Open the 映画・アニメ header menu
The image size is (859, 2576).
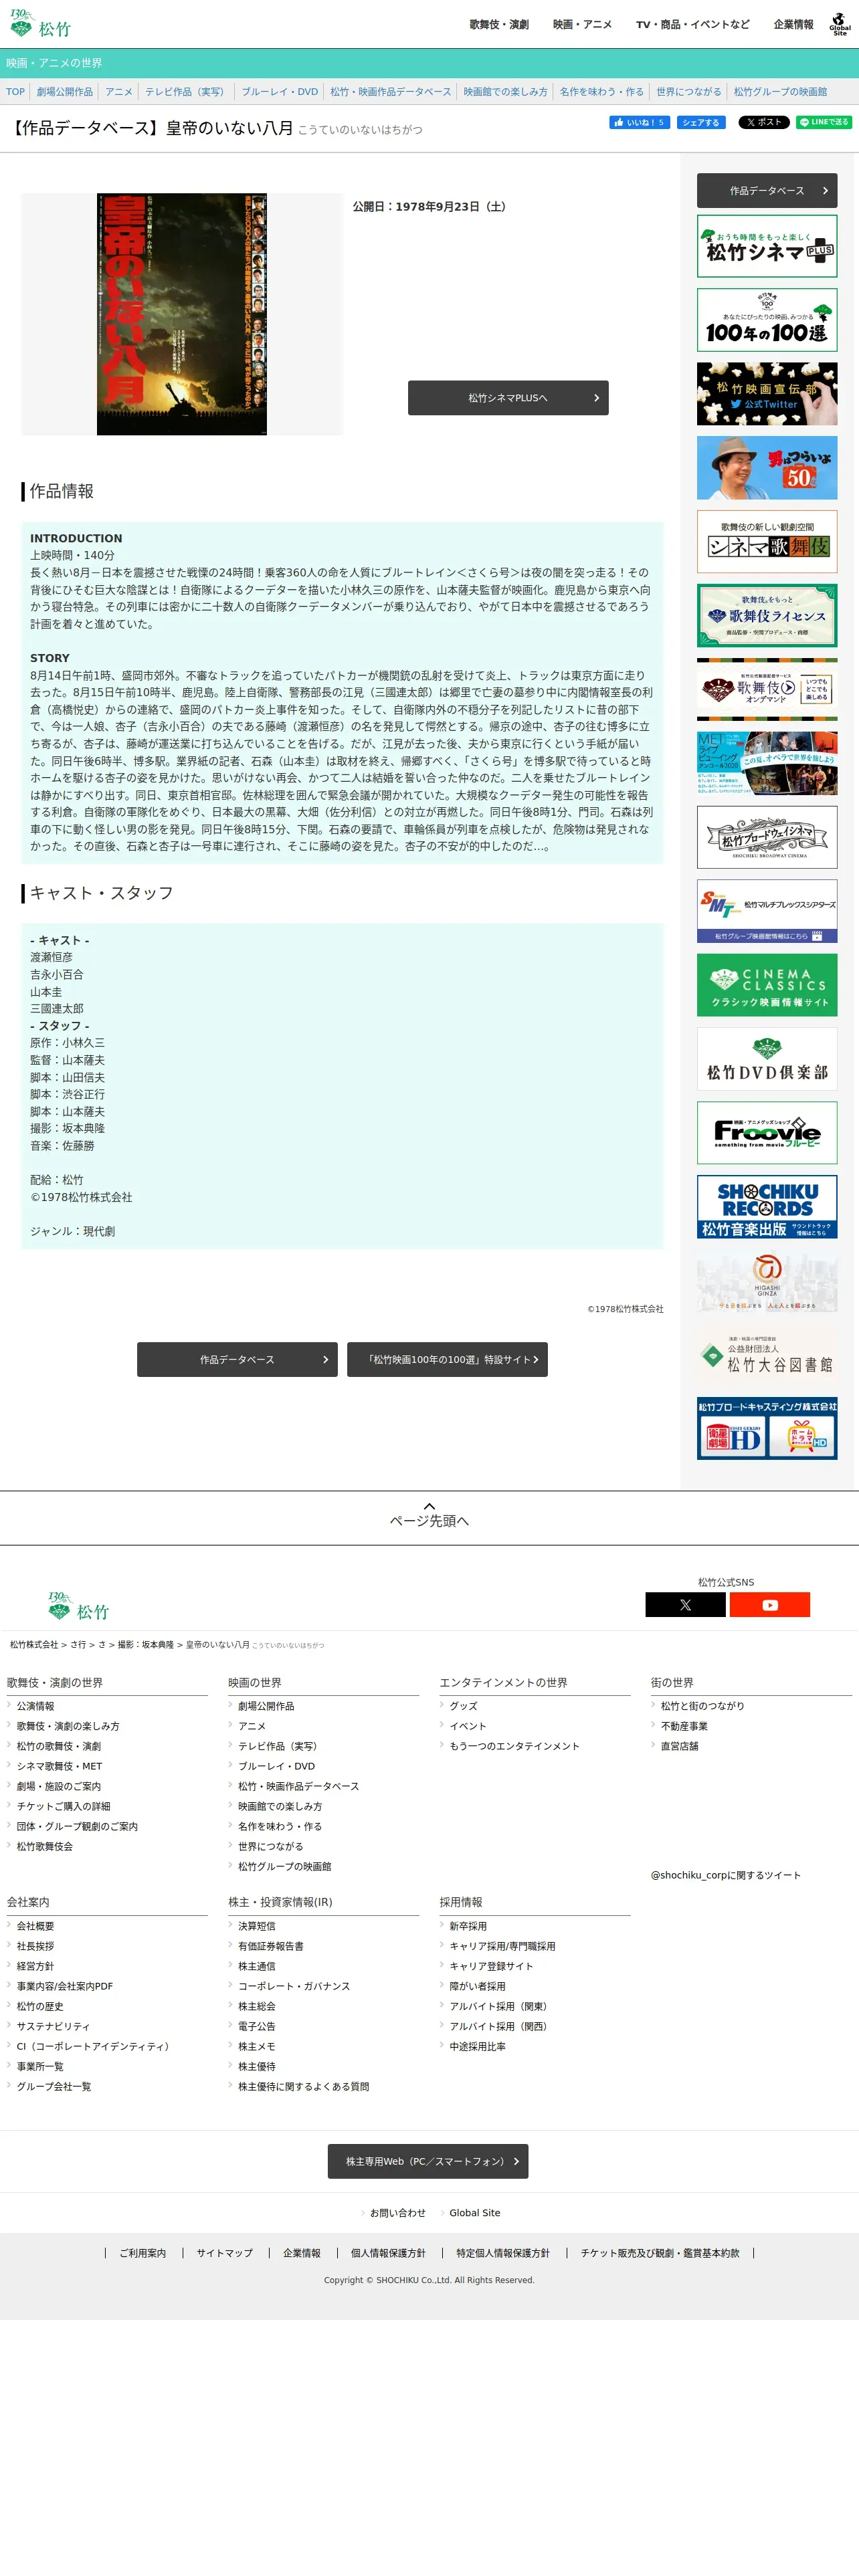click(582, 25)
